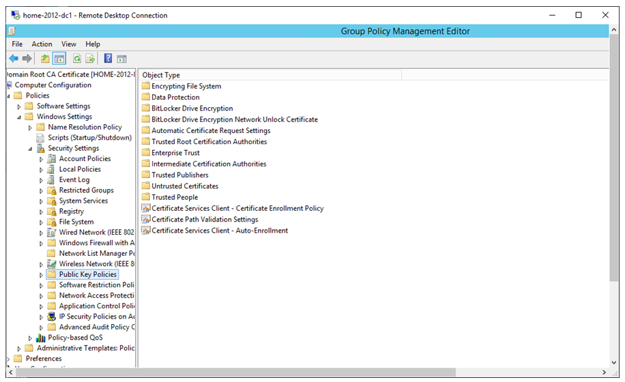Screen dimensions: 625x382
Task: Toggle the Show/Hide Console Tree icon
Action: (59, 59)
